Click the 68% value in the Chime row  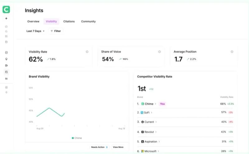click(x=223, y=104)
